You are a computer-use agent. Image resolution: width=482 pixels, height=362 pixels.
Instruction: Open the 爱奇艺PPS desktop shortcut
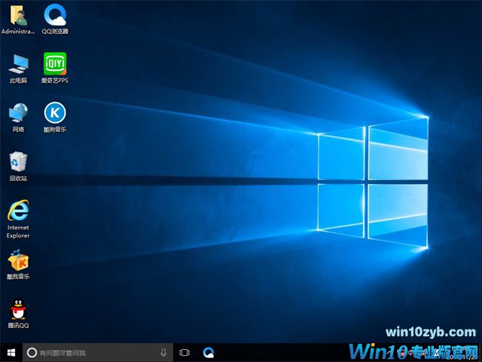coord(55,68)
